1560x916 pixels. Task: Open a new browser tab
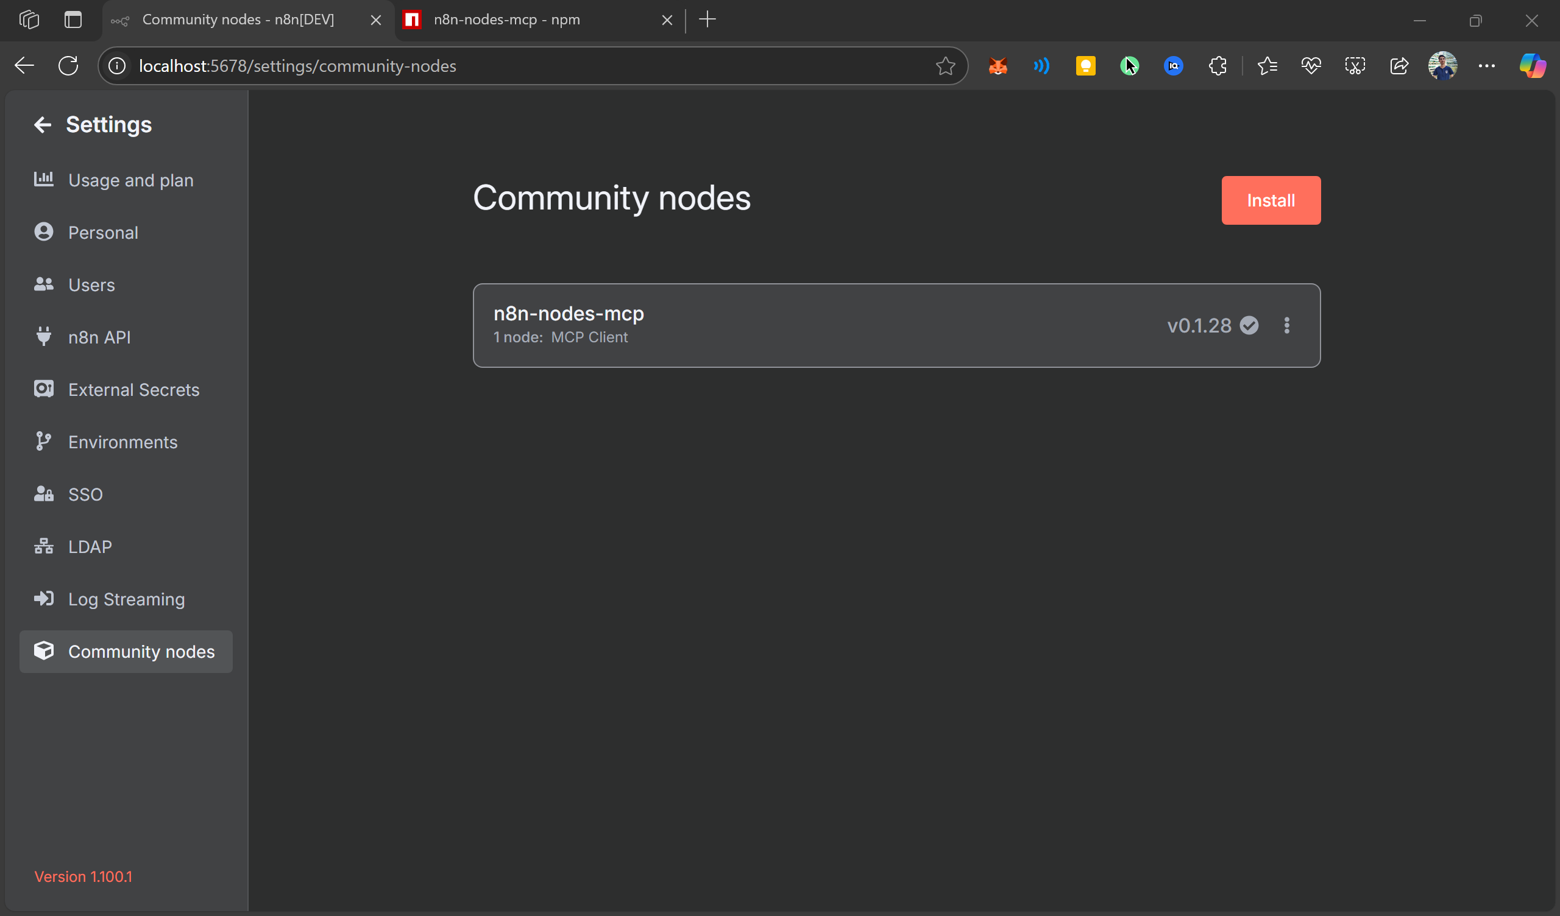[x=707, y=20]
